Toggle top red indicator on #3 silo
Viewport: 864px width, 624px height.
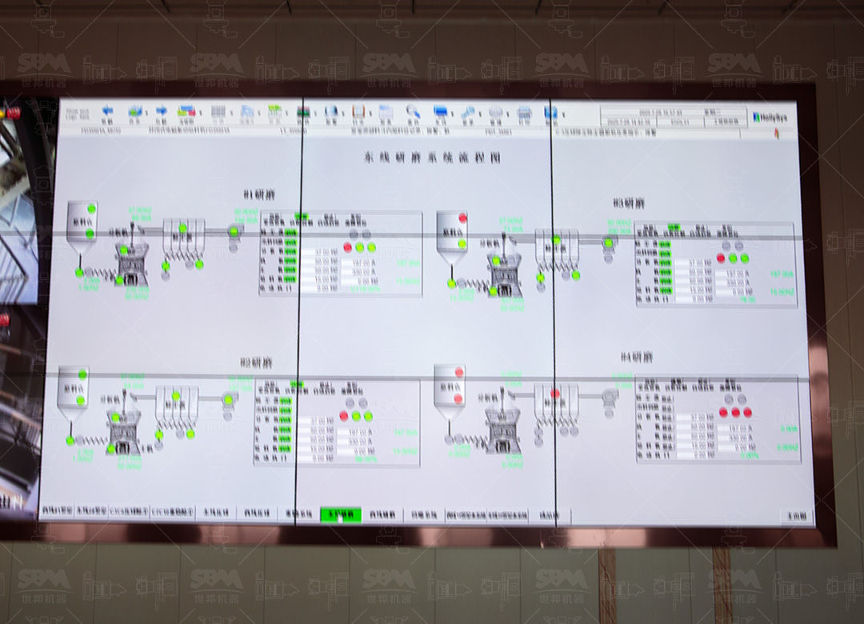pos(462,218)
